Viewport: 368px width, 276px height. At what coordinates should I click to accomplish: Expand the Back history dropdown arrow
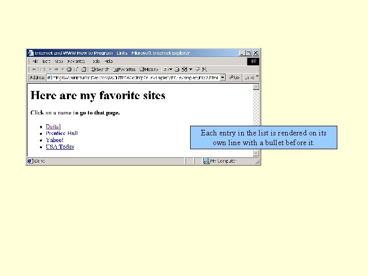(50, 69)
